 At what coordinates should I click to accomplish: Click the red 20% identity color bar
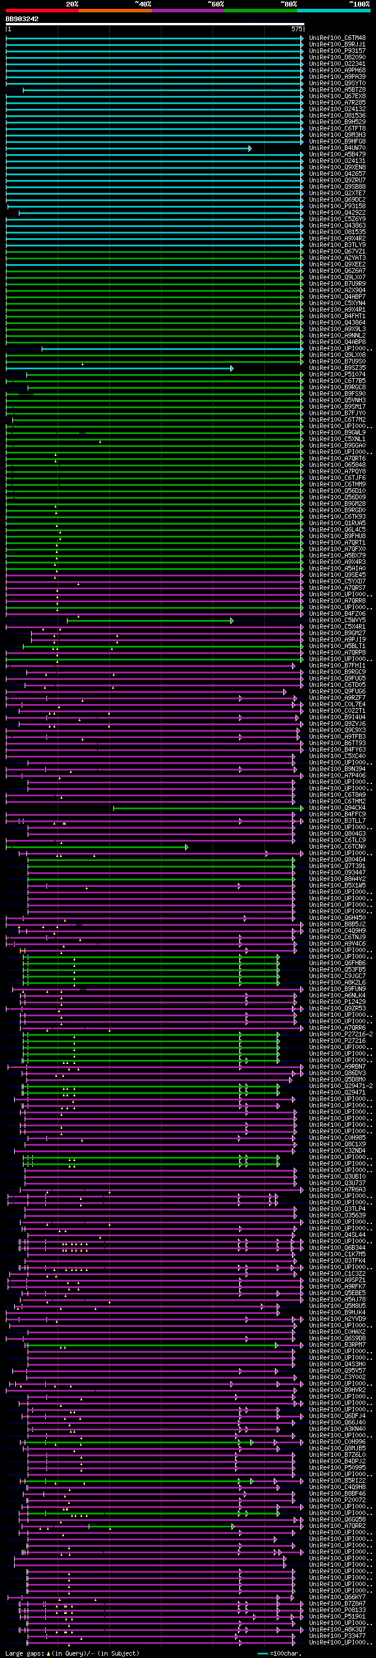(42, 11)
